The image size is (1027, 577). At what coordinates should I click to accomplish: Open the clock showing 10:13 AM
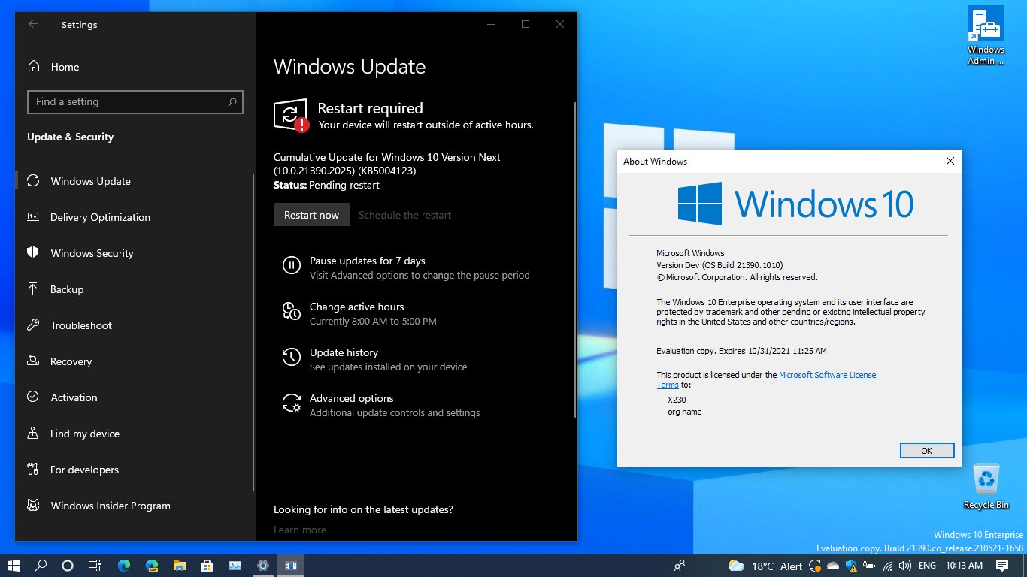964,566
